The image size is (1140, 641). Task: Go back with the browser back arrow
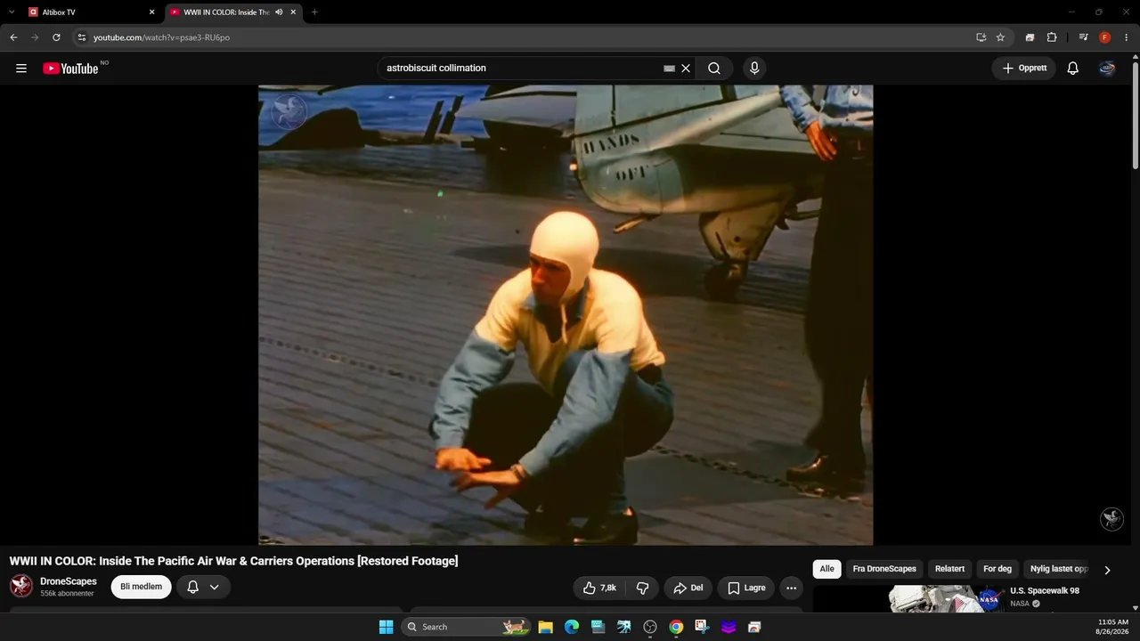(x=13, y=37)
